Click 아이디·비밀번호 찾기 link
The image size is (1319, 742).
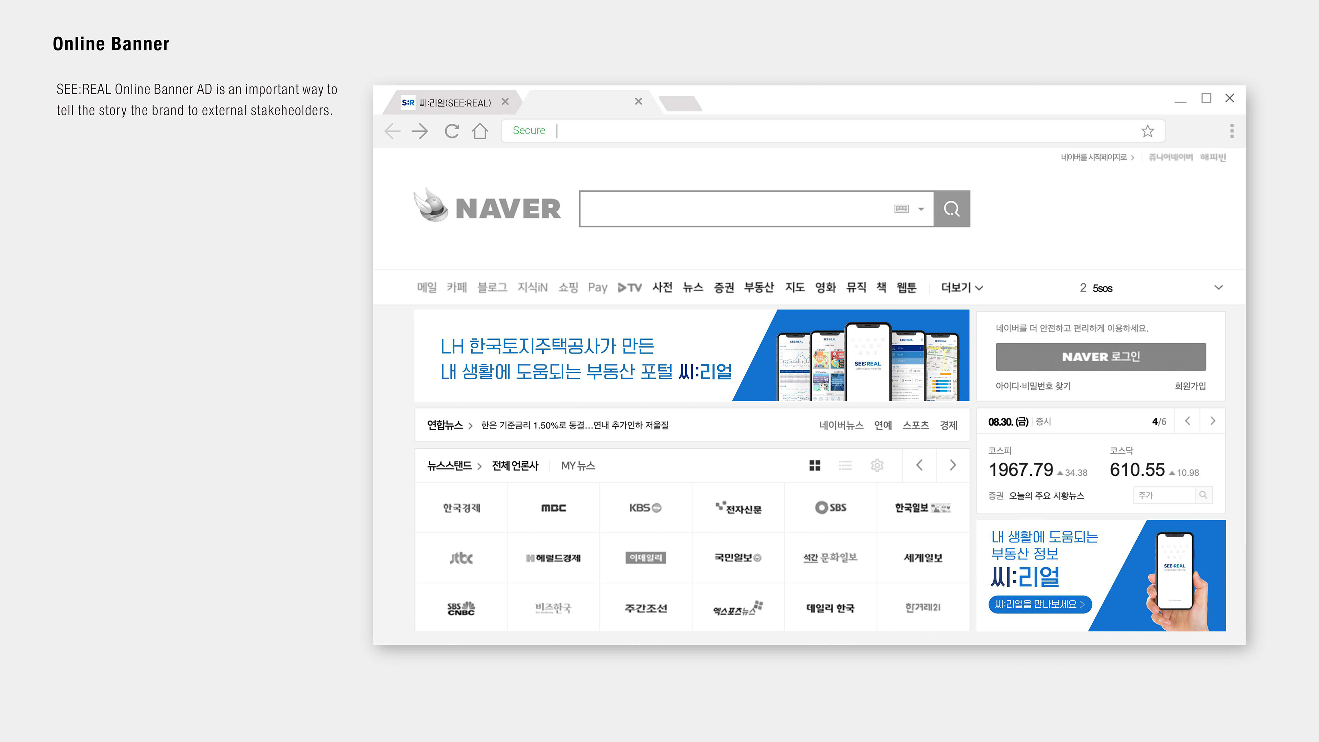(1033, 386)
